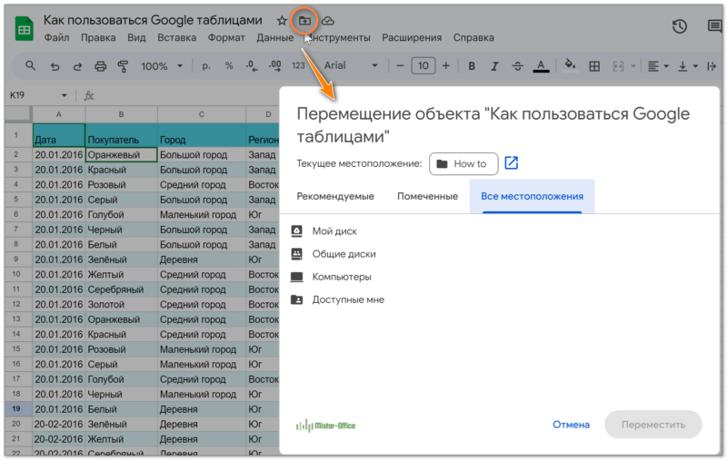
Task: Open the merge cells dropdown arrow
Action: click(632, 66)
